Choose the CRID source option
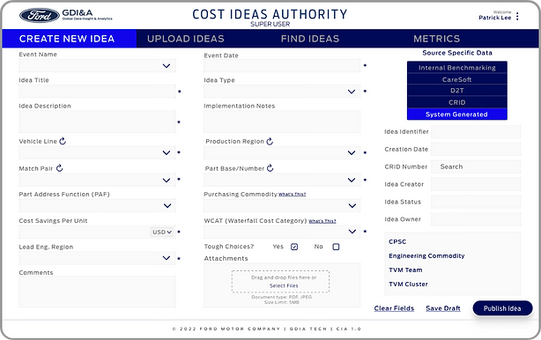This screenshot has width=541, height=340. pos(457,102)
